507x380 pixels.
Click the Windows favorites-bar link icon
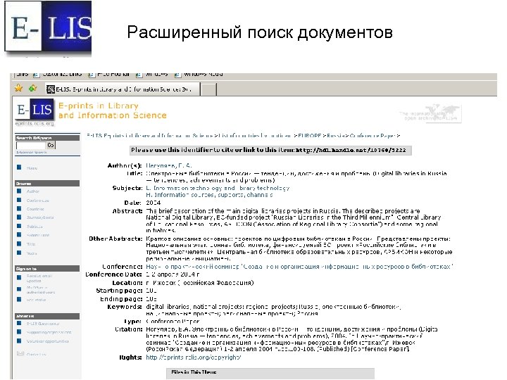pos(139,75)
